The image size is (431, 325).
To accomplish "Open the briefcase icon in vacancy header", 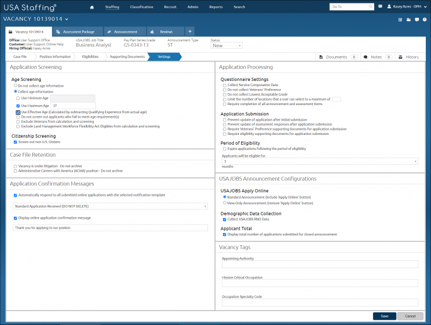I will click(409, 20).
